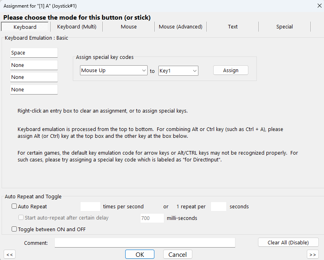Open the Key1 target dropdown

click(178, 71)
